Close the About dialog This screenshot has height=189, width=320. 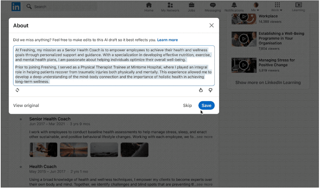211,25
